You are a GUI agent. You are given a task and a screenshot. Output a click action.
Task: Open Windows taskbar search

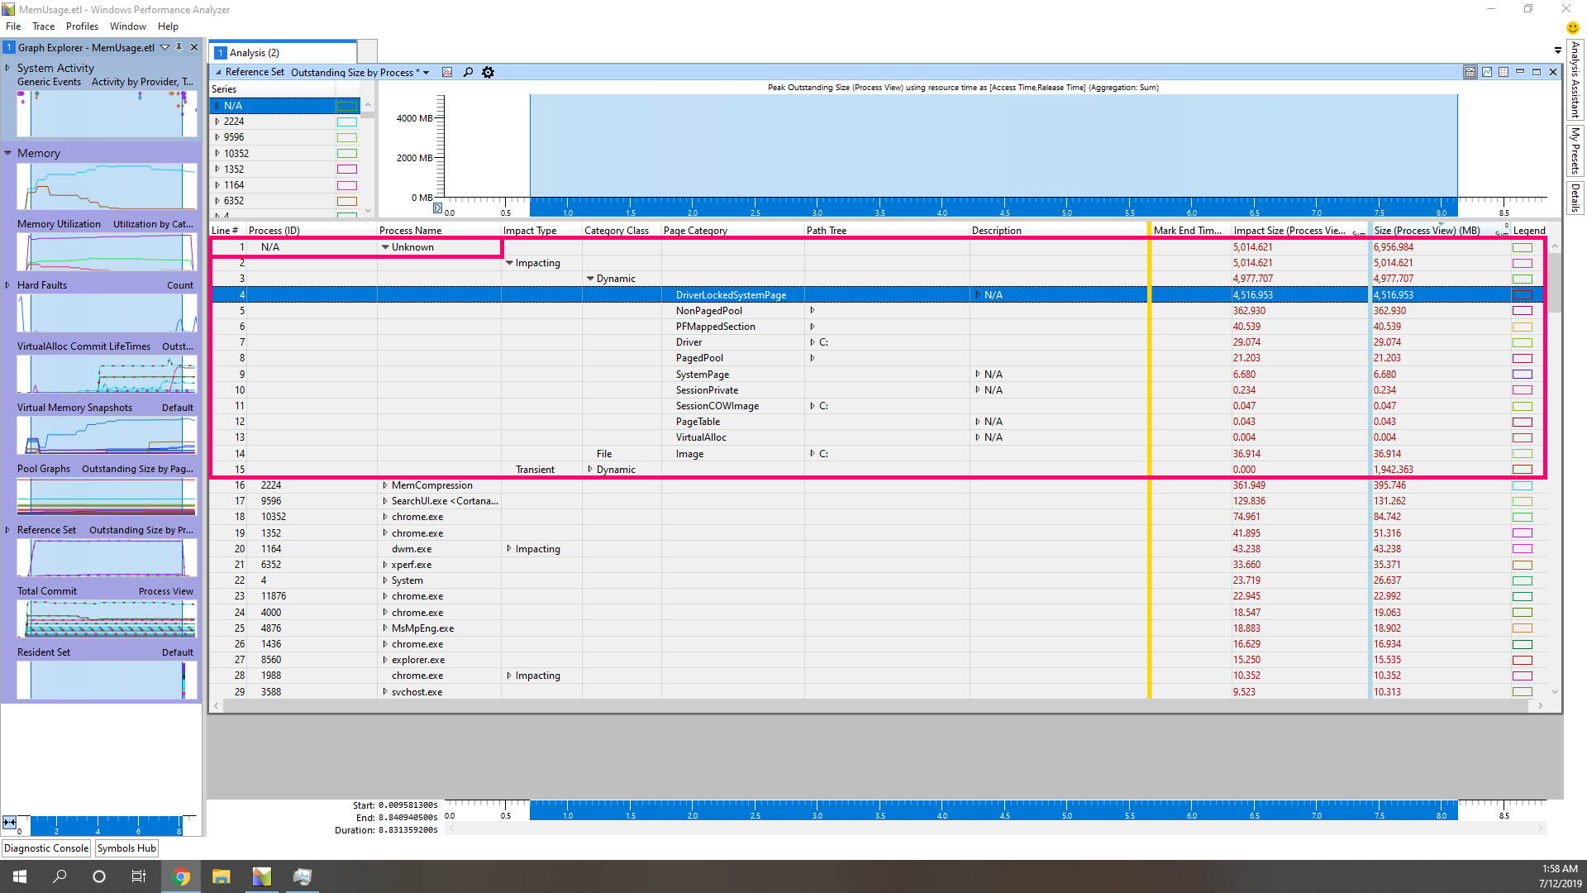click(x=60, y=876)
